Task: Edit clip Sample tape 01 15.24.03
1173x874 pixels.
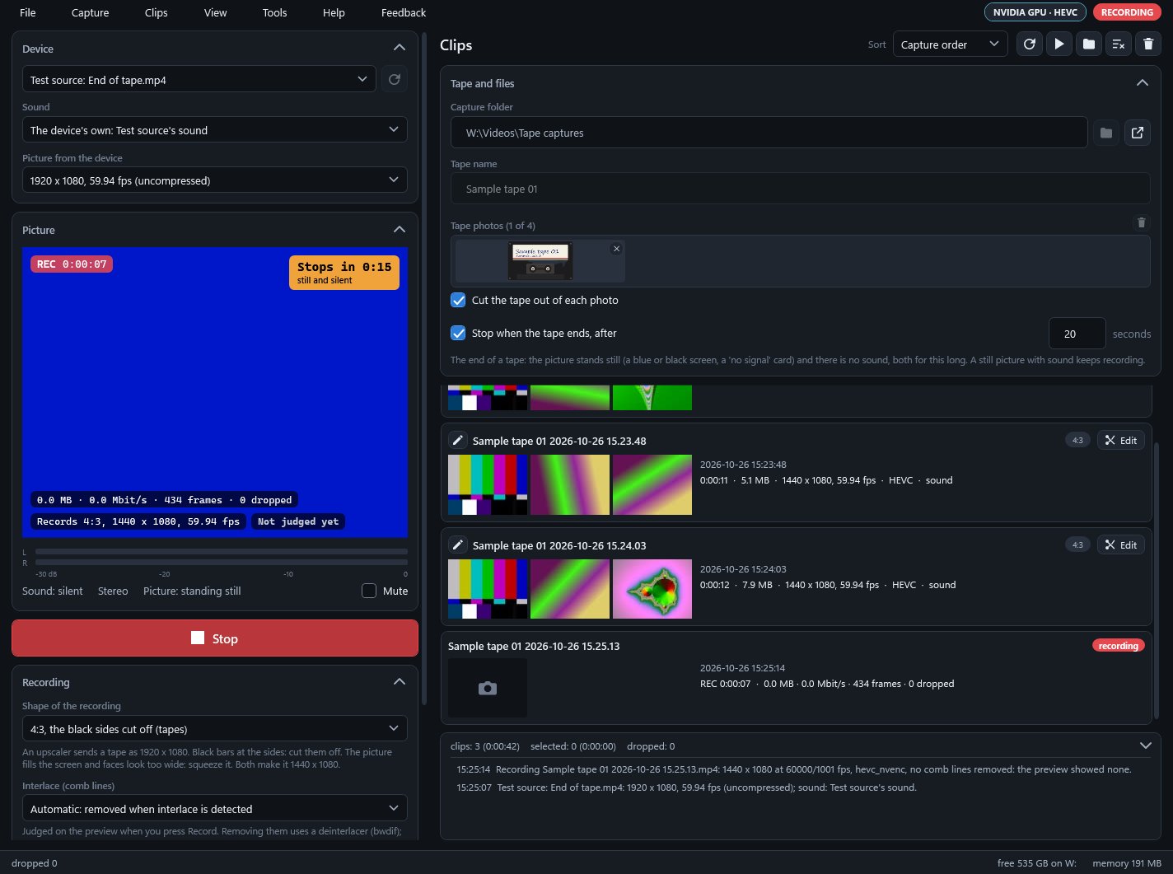Action: (x=1120, y=544)
